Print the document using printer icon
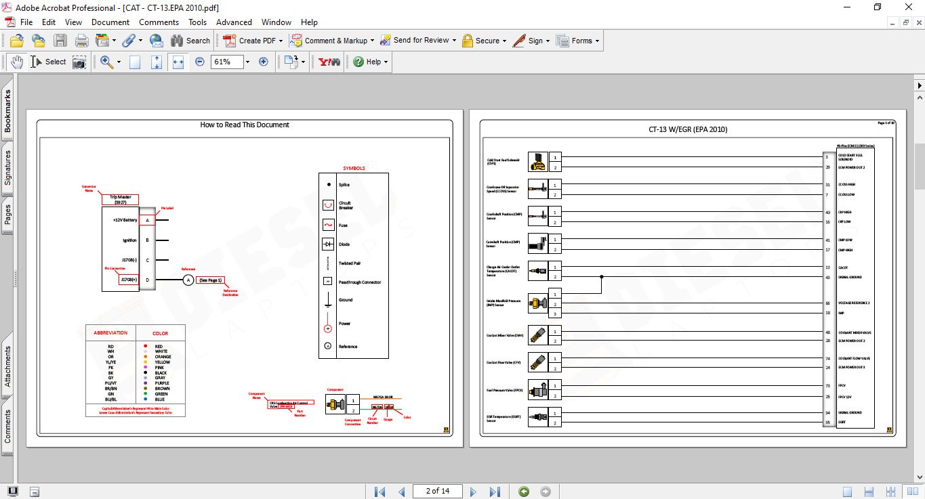 pyautogui.click(x=82, y=41)
